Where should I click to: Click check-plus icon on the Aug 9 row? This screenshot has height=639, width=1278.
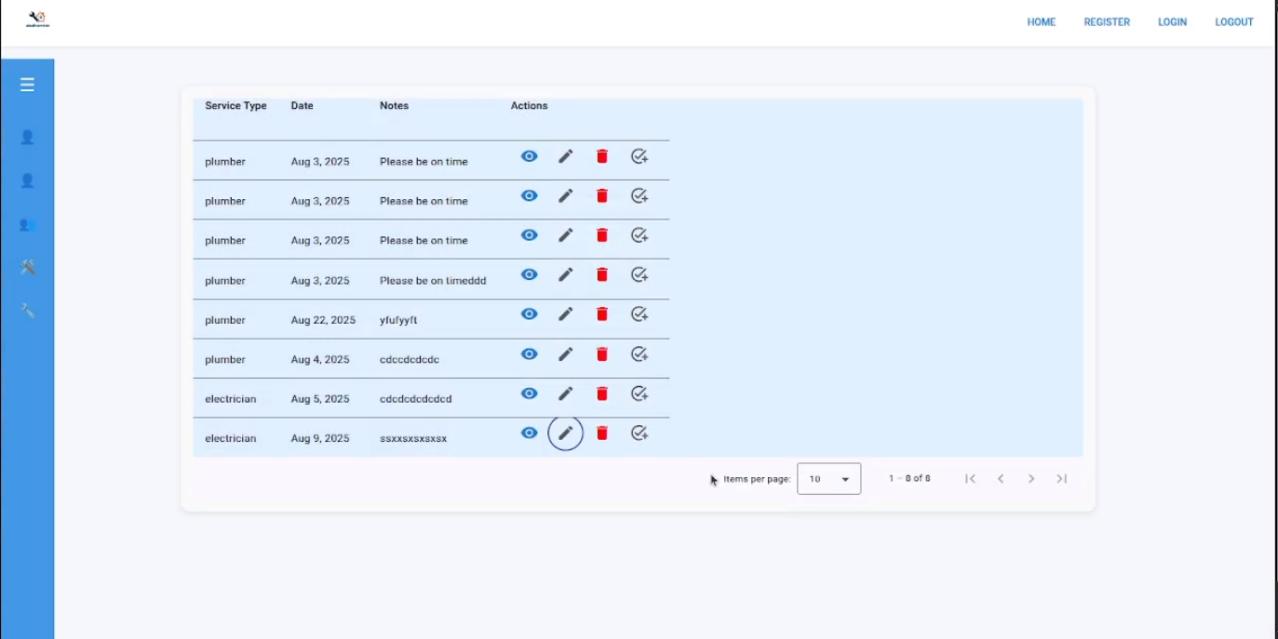[639, 433]
